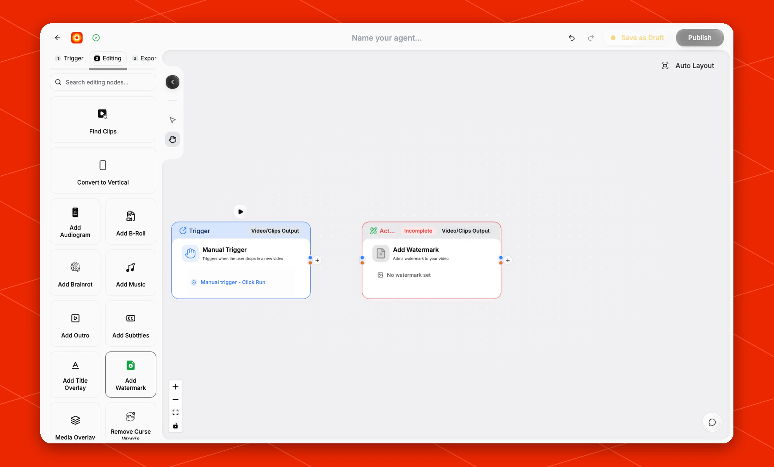The image size is (774, 467).
Task: Click the Search editing nodes field
Action: pyautogui.click(x=103, y=82)
